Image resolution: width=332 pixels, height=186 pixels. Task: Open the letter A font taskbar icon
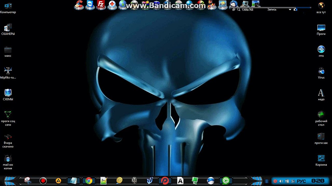point(180,181)
